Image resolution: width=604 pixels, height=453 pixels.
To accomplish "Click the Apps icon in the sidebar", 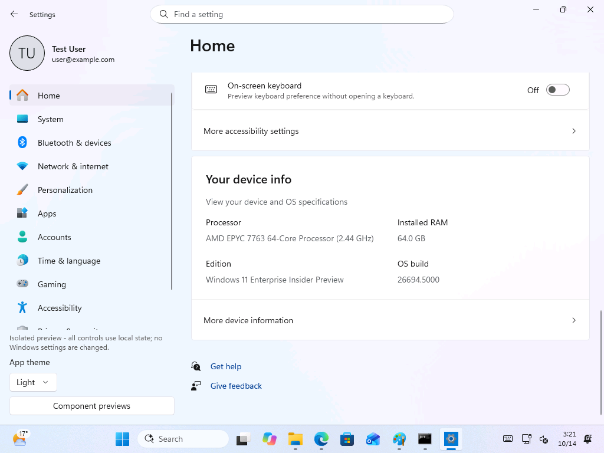I will 22,213.
